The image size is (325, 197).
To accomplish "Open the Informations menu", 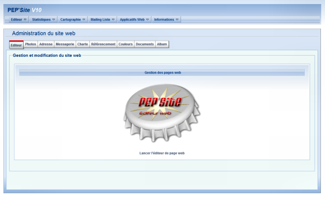I will click(x=166, y=20).
